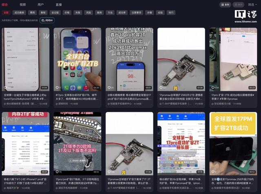Screen dimensions: 261x194
Task: Filter by 案例 chip
Action: (x=100, y=13)
